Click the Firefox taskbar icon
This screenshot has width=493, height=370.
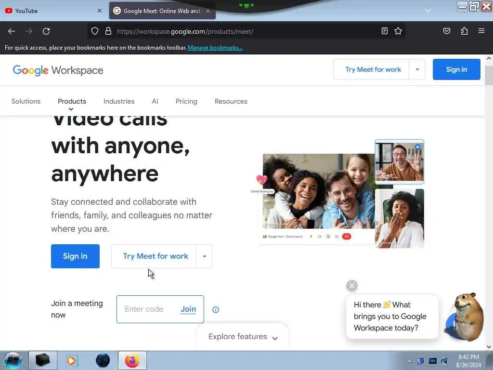[132, 360]
